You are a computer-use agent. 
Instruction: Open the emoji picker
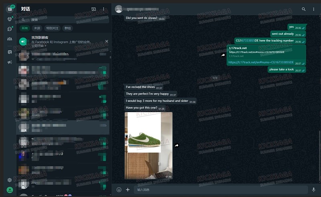119,190
